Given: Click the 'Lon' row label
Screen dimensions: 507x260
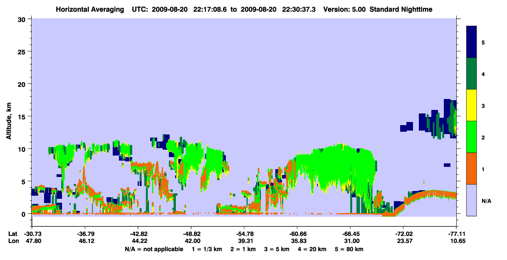Looking at the screenshot, I should click(13, 241).
